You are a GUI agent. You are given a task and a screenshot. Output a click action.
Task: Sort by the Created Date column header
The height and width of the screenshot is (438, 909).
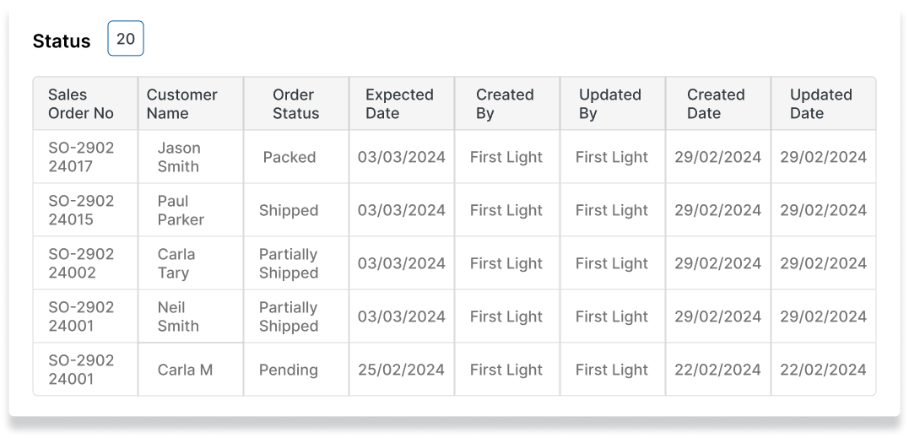716,104
